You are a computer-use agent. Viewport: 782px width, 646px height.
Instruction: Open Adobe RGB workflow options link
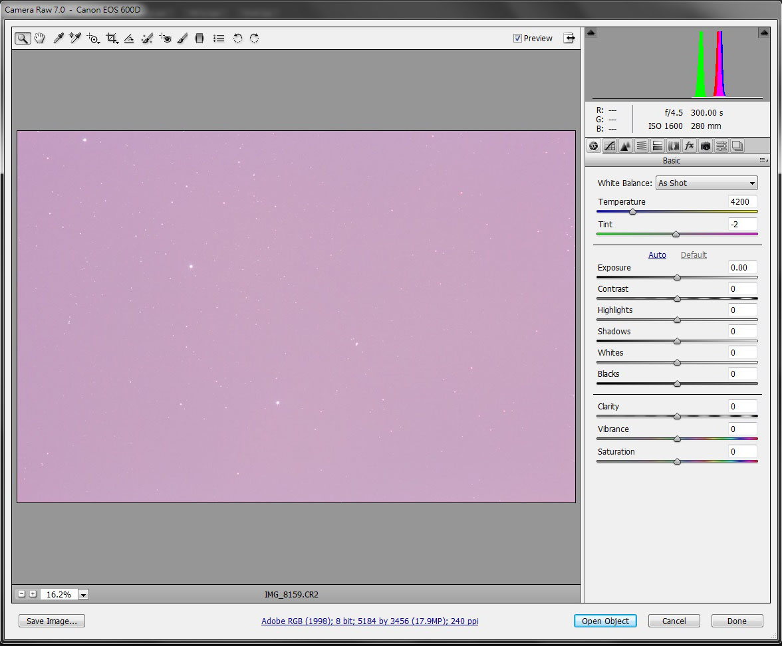pyautogui.click(x=370, y=621)
